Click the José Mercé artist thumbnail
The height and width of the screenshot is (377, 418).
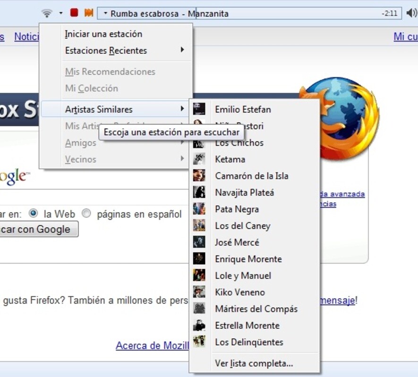tap(199, 242)
